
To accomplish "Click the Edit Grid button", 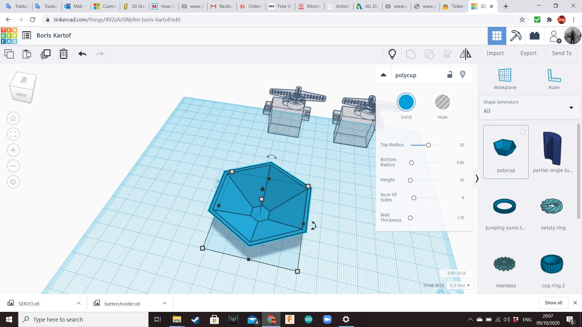I will pos(456,273).
